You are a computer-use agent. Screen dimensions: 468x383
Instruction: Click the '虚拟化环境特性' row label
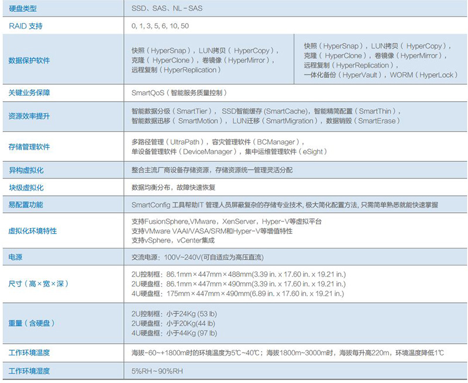pyautogui.click(x=33, y=231)
